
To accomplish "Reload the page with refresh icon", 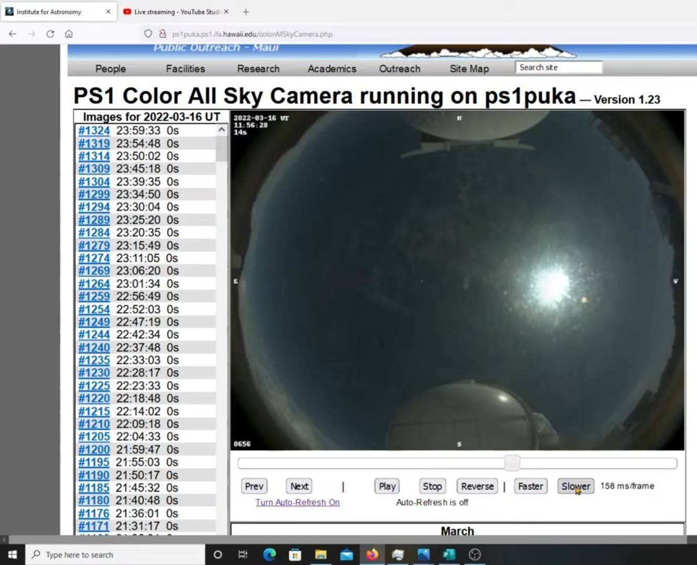I will pos(50,34).
